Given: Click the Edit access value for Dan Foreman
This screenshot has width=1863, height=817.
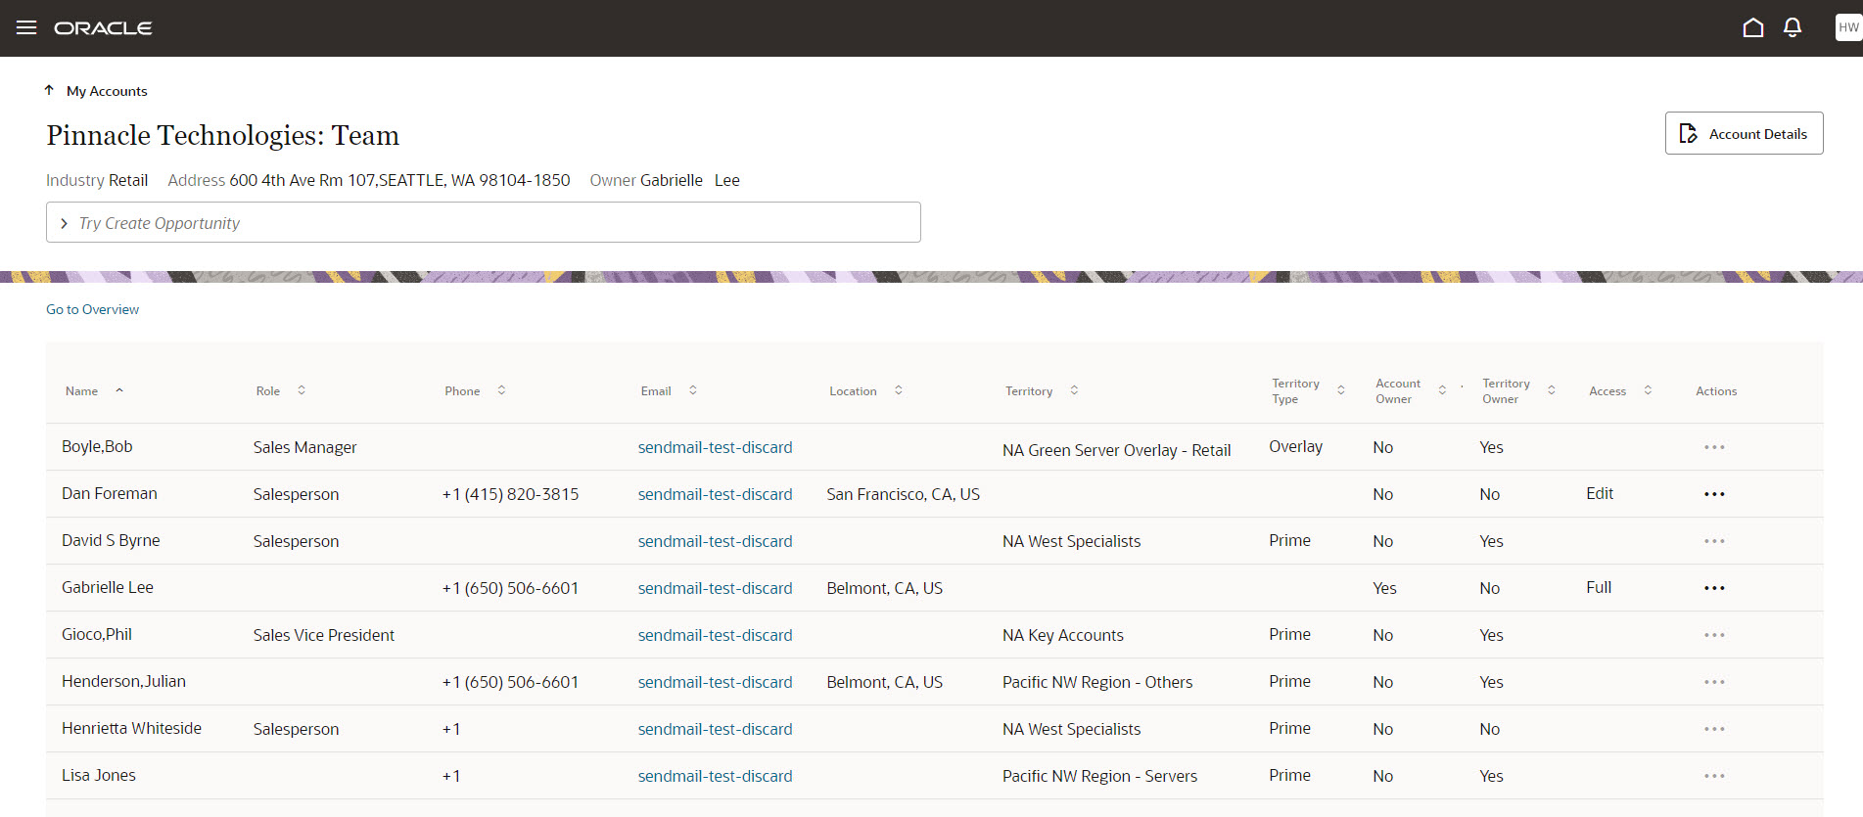Looking at the screenshot, I should 1600,493.
